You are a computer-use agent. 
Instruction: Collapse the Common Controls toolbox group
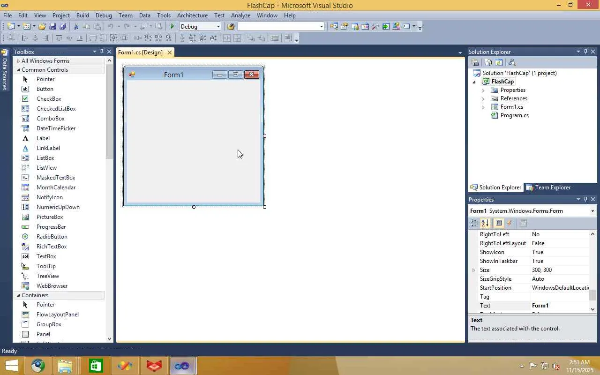point(18,70)
